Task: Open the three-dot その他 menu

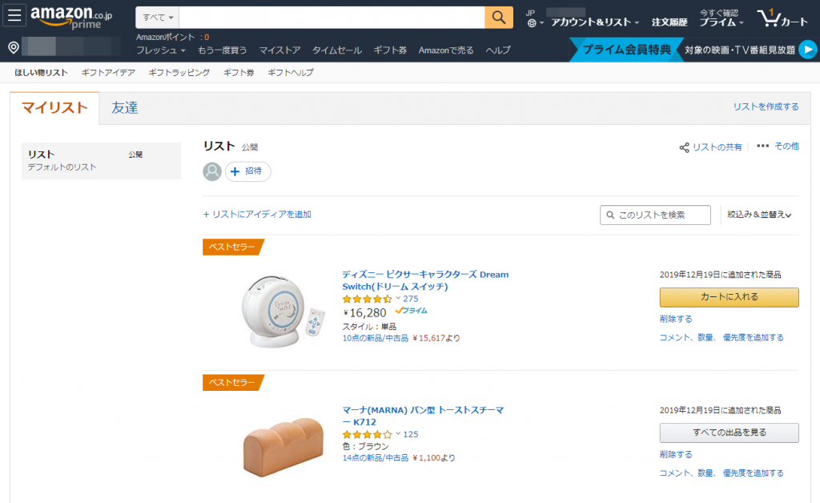Action: (x=762, y=146)
